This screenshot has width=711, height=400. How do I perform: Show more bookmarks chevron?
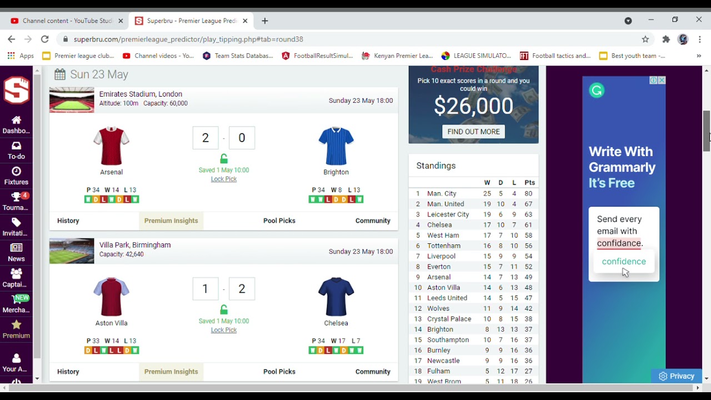[x=699, y=56]
